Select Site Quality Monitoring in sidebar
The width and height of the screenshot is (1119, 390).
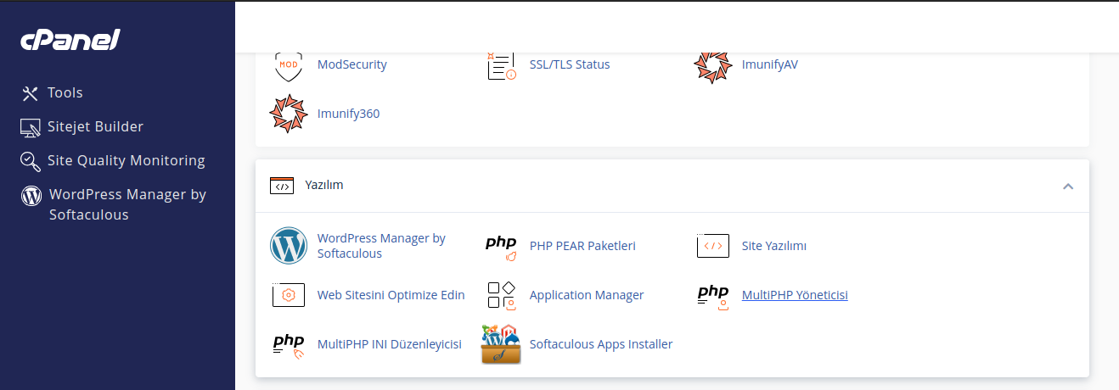pyautogui.click(x=126, y=161)
